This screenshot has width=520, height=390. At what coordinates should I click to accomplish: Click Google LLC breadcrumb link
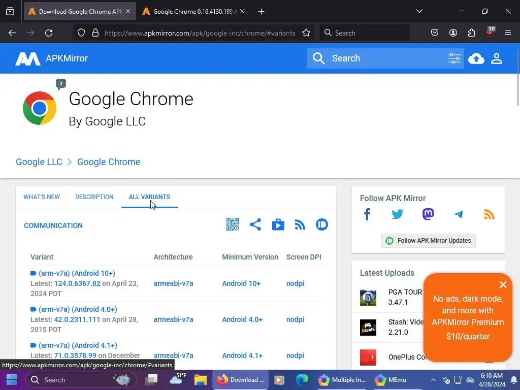39,162
